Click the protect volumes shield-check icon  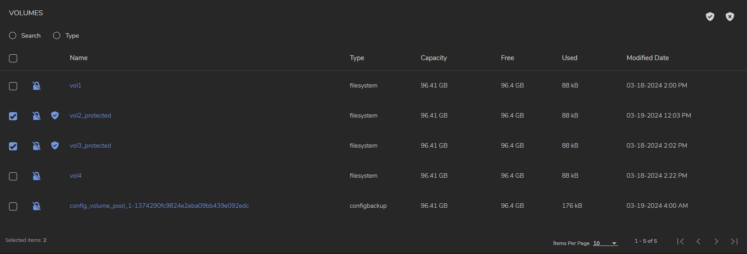[710, 17]
